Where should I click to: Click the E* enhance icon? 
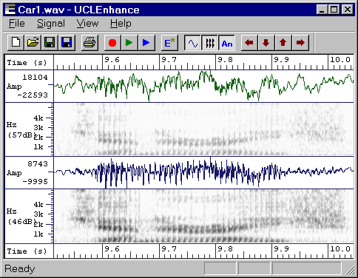[x=169, y=43]
